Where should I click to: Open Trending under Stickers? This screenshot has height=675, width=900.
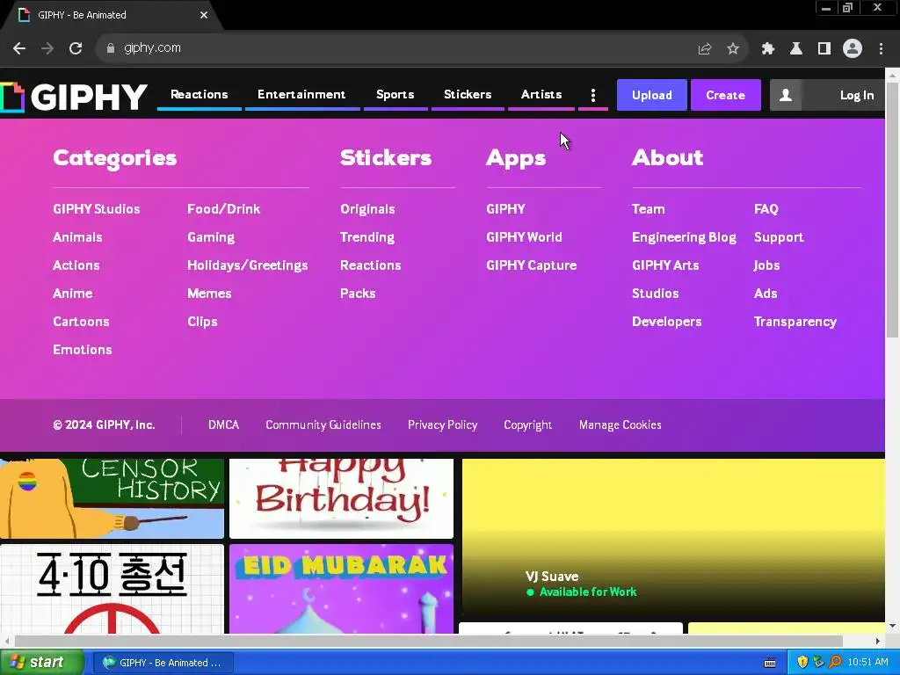click(367, 237)
